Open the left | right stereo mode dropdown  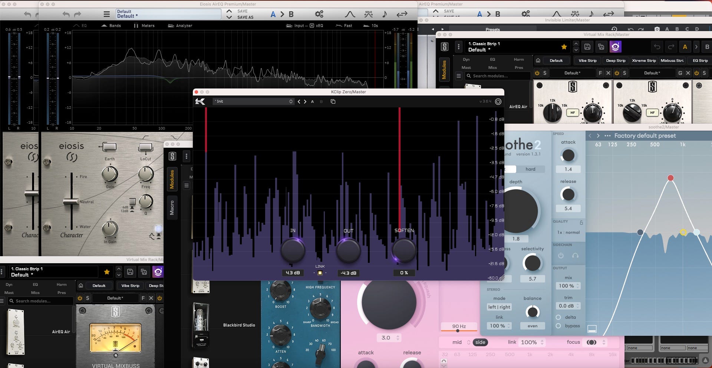click(499, 307)
